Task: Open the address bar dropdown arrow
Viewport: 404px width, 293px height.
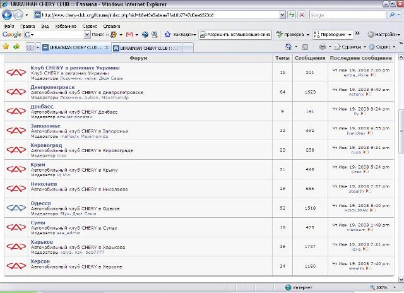Action: [x=282, y=15]
